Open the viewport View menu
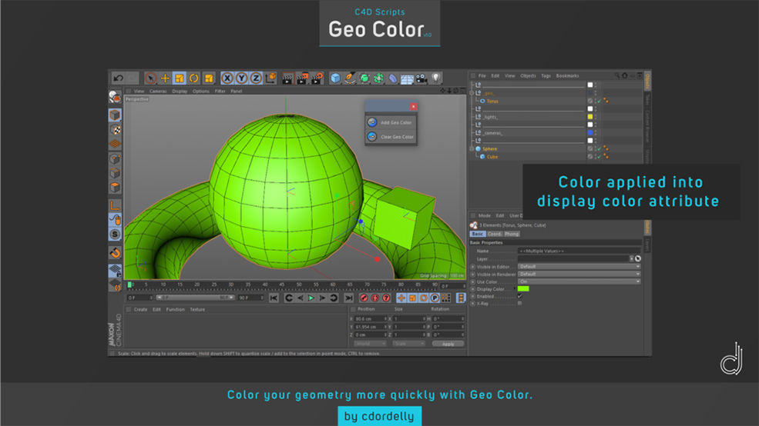This screenshot has width=759, height=426. tap(139, 91)
